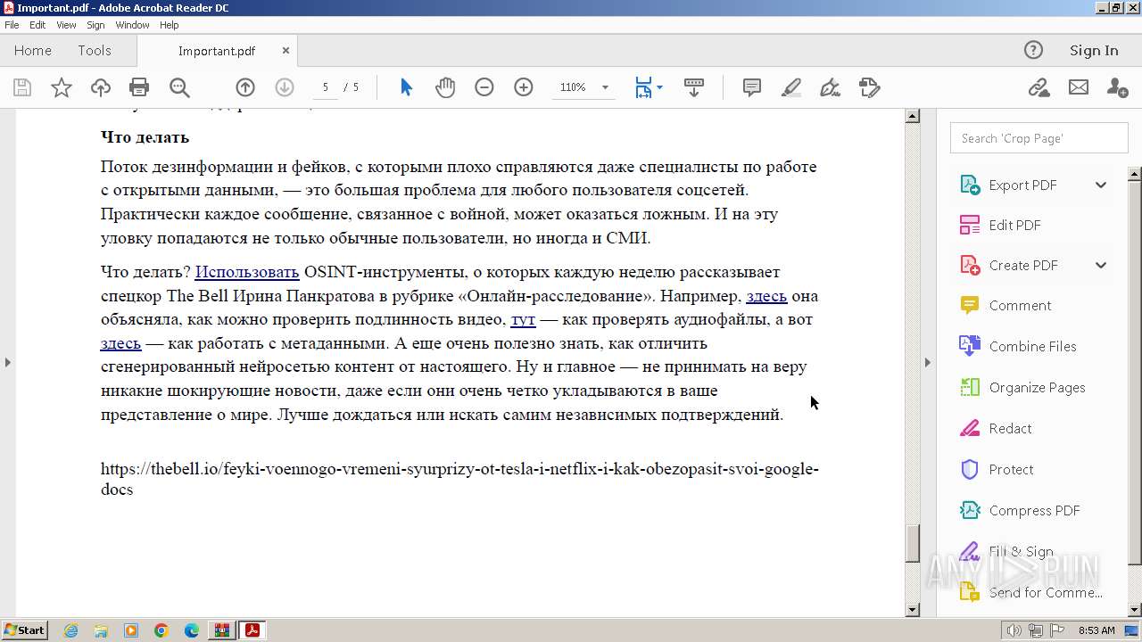Screen dimensions: 1142x642
Task: Share file with others person icon
Action: tap(1117, 87)
